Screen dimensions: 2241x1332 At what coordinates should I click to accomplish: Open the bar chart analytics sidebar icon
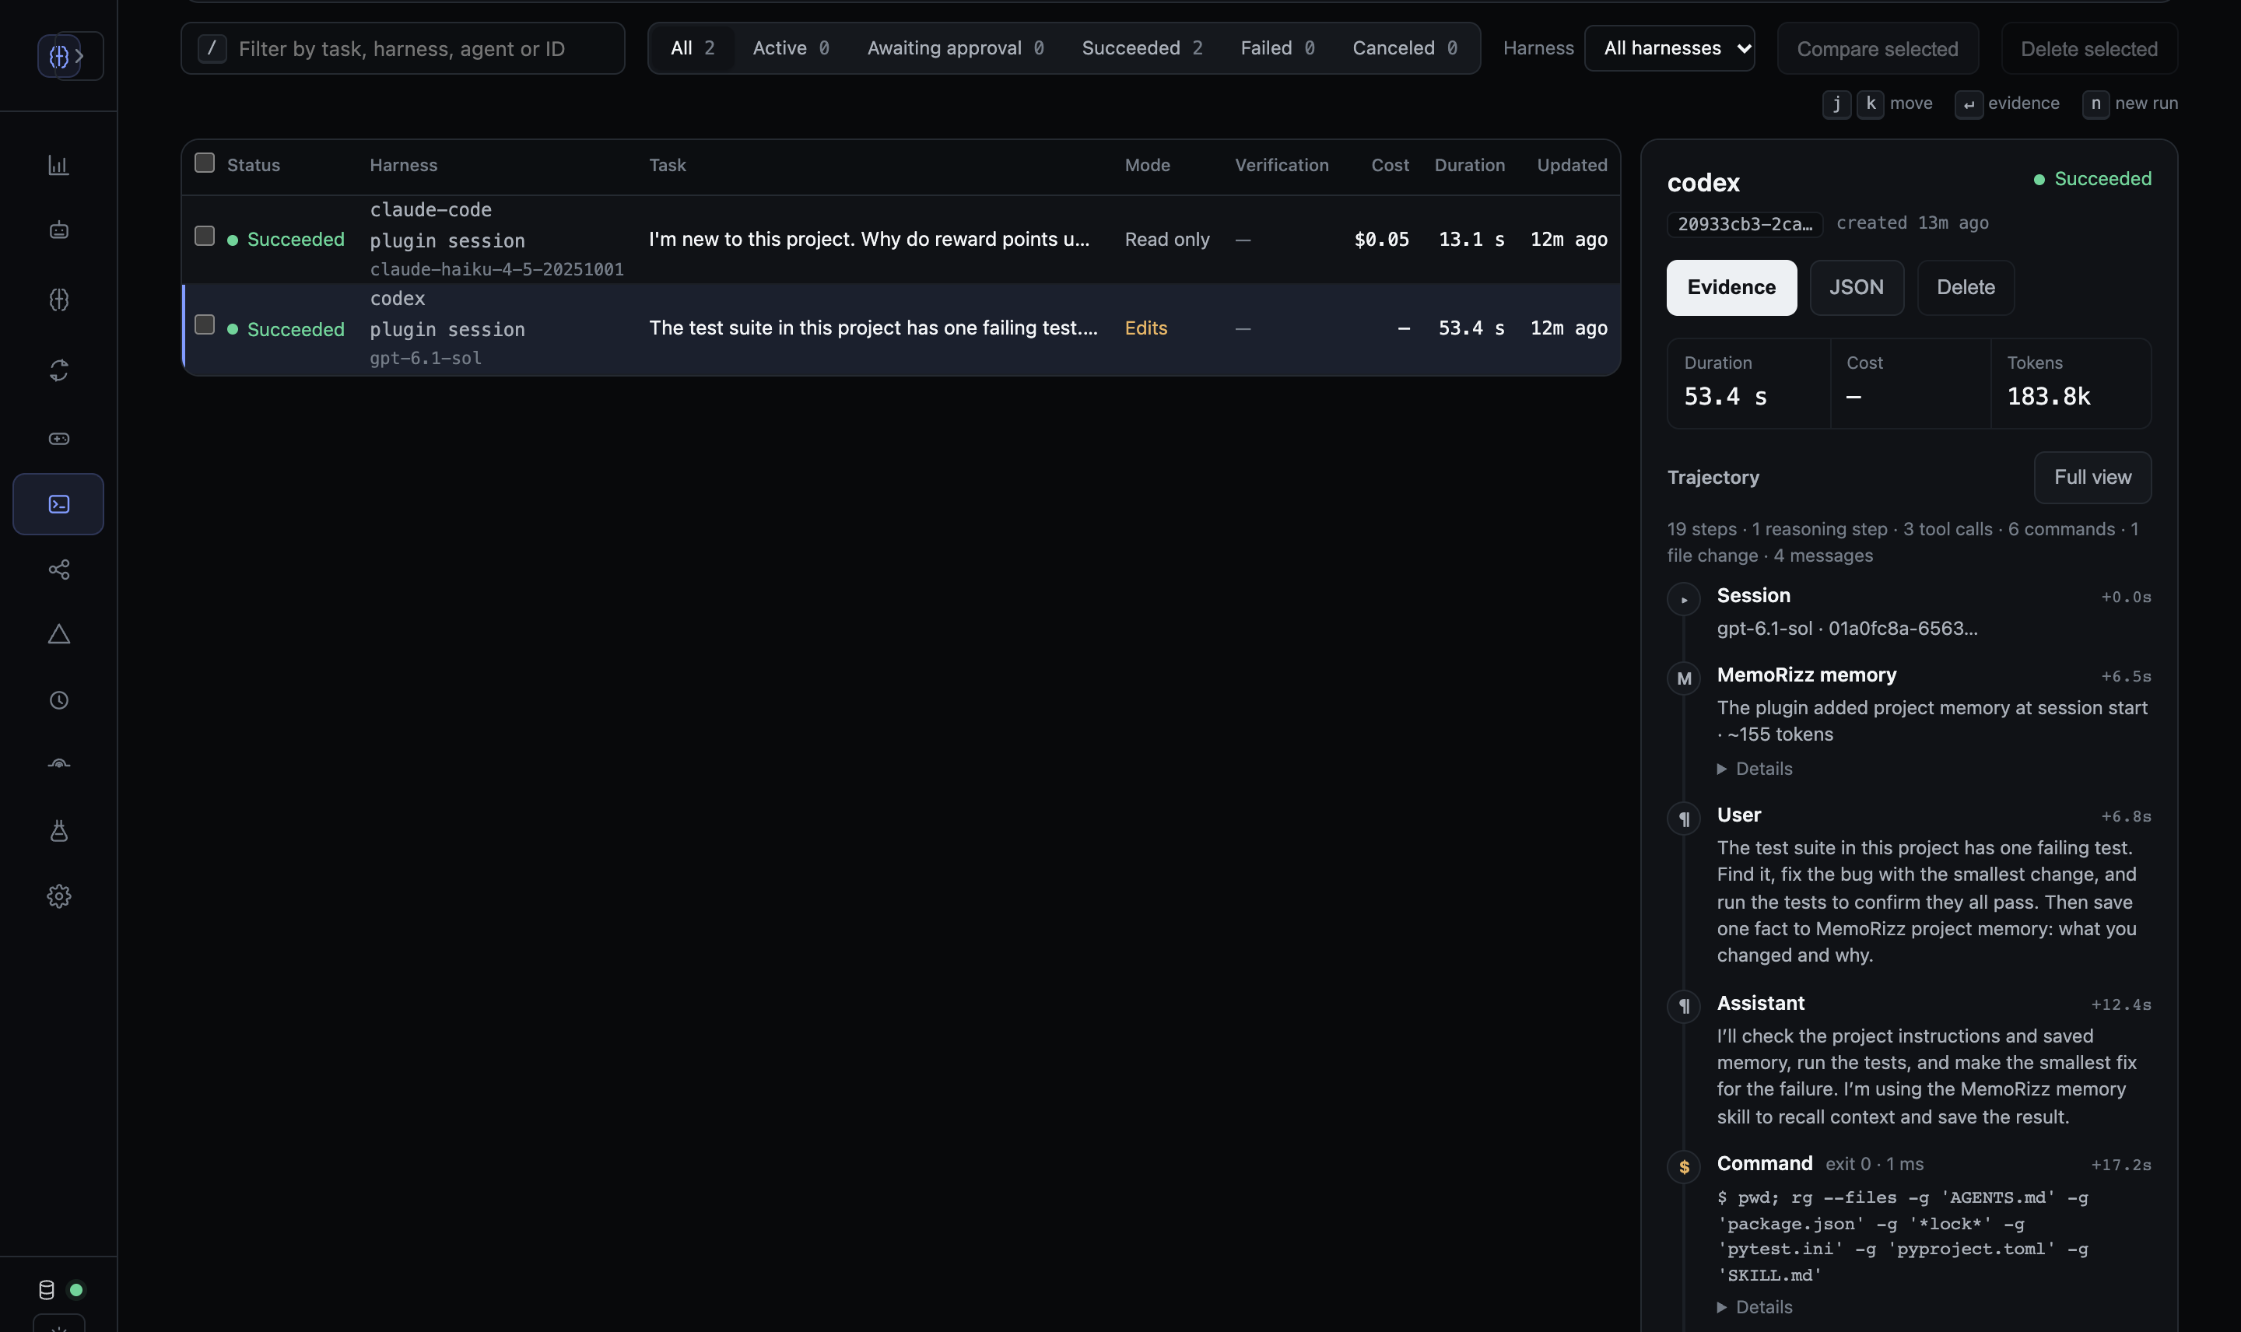point(58,165)
